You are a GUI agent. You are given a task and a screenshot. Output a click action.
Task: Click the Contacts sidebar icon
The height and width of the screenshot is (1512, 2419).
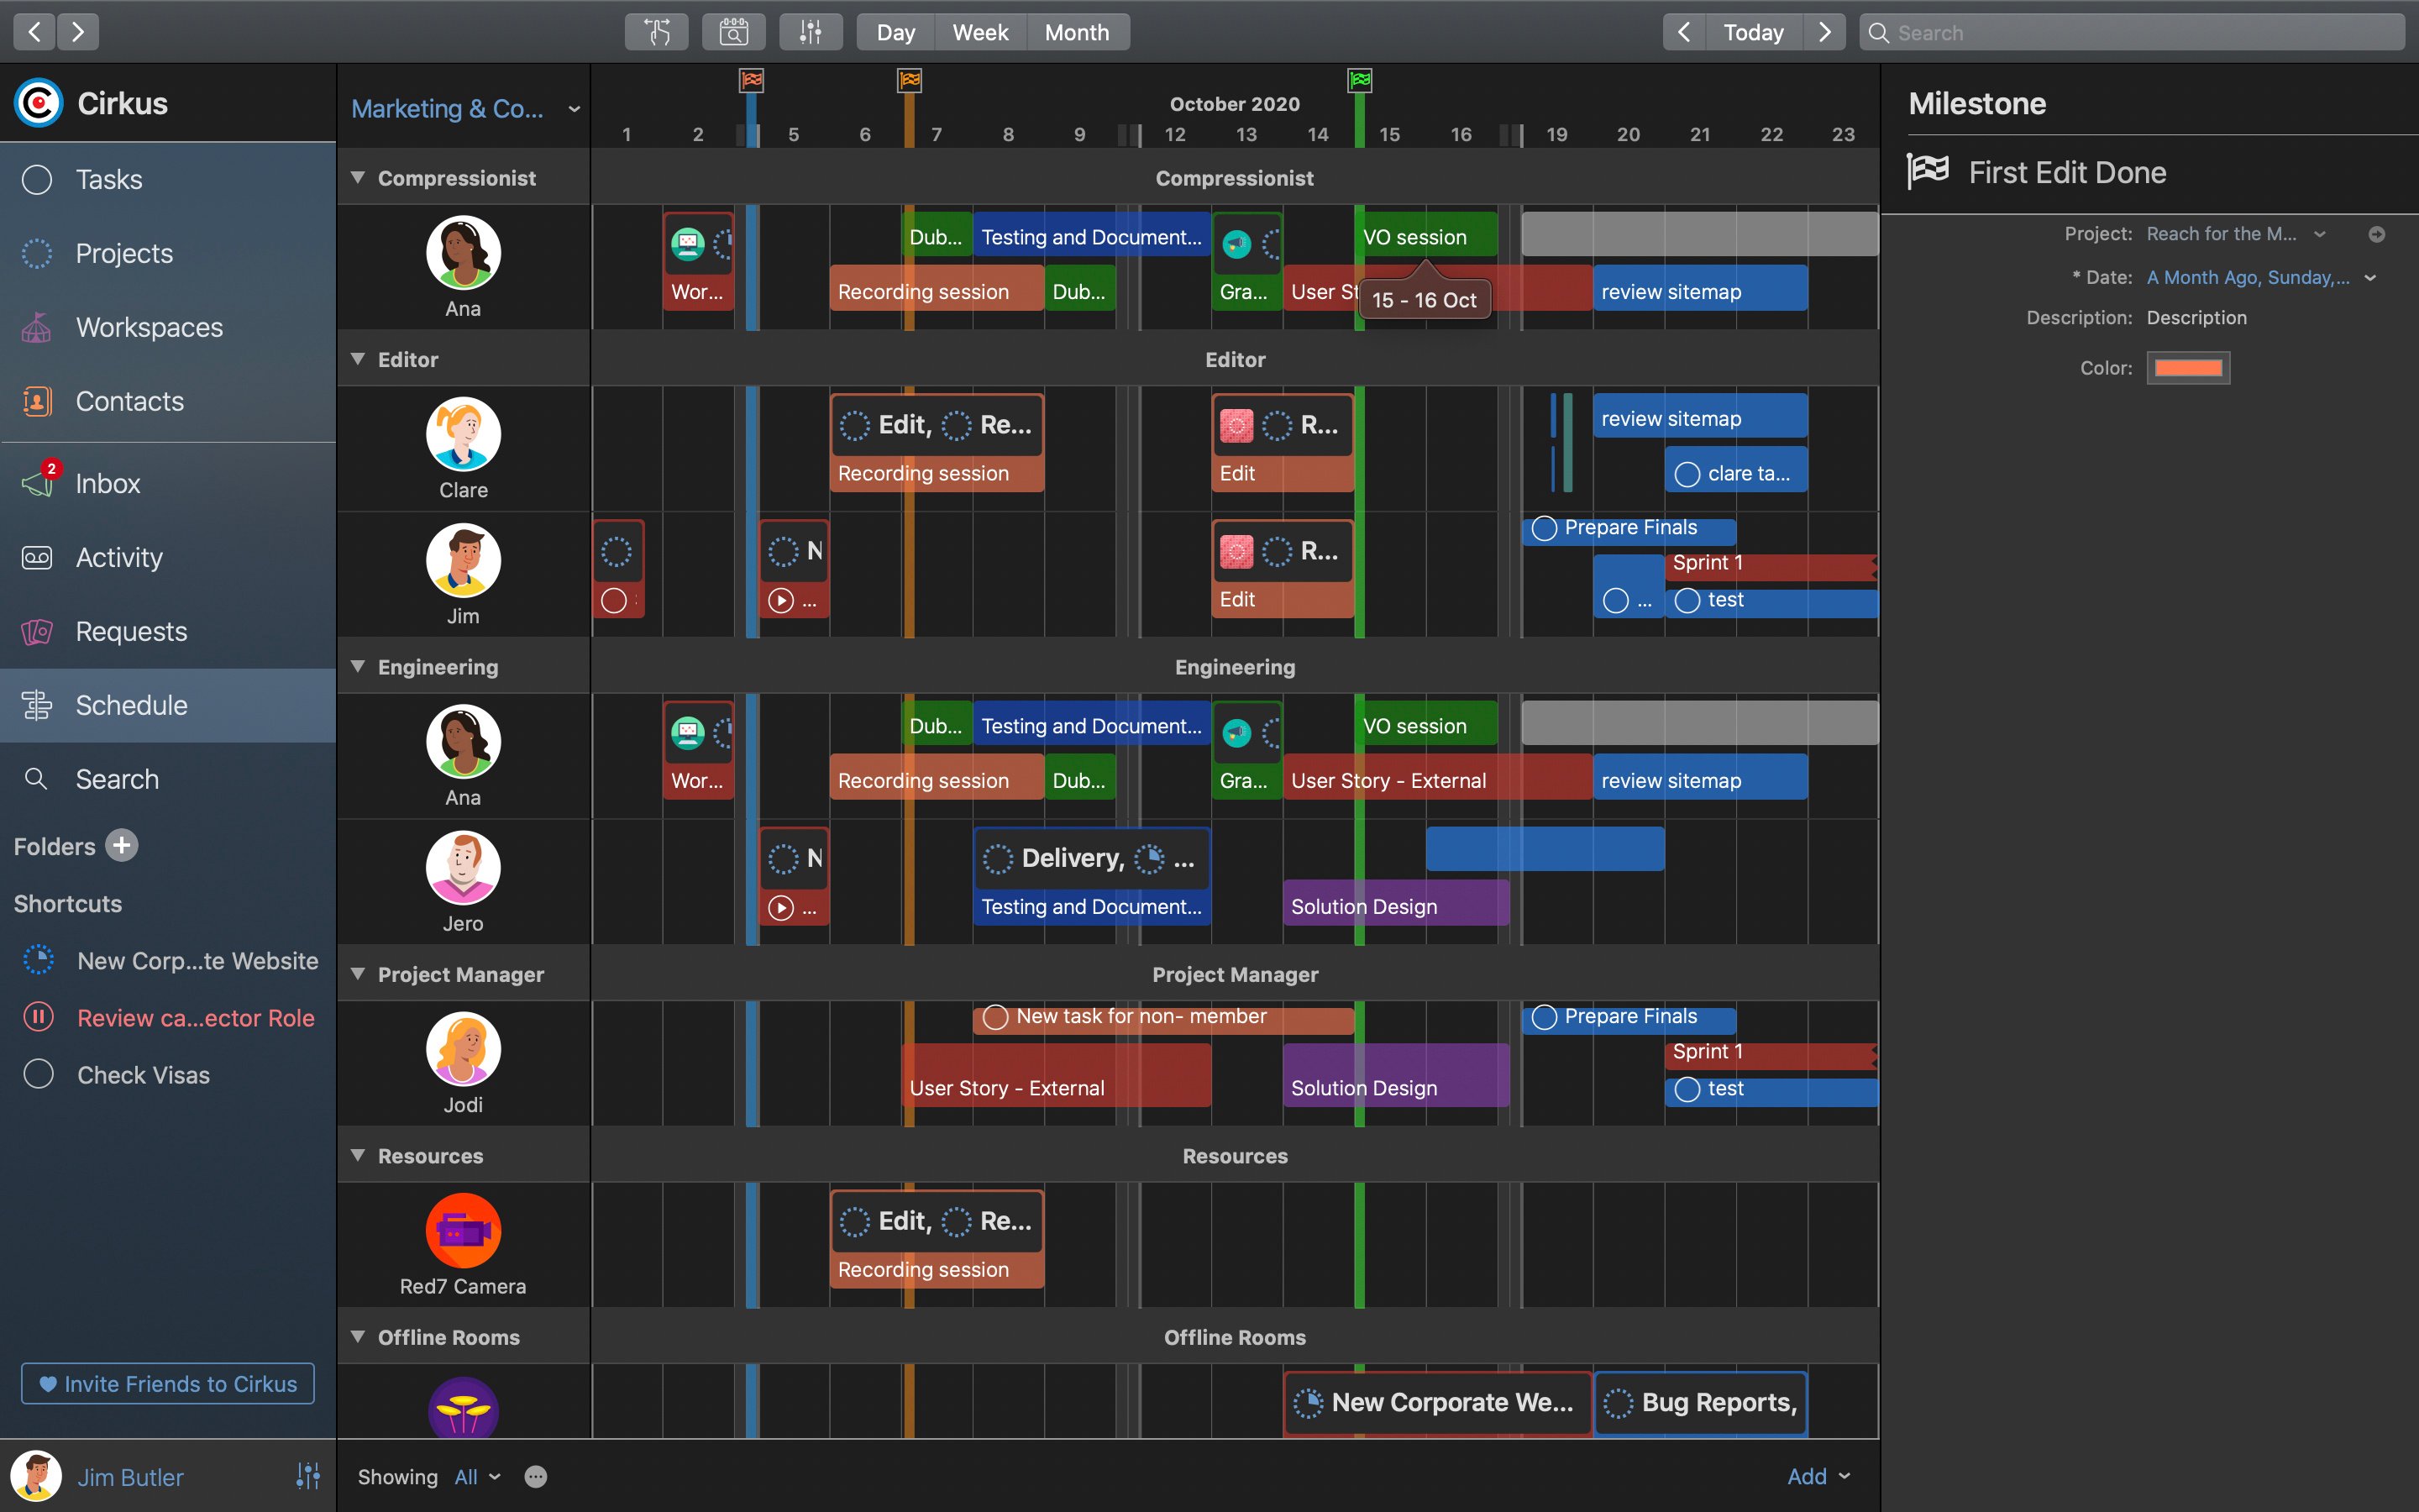(x=37, y=401)
